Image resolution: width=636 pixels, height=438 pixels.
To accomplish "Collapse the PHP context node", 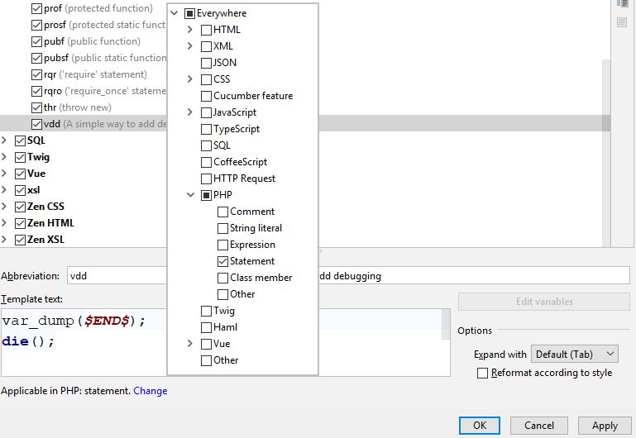I will [191, 195].
